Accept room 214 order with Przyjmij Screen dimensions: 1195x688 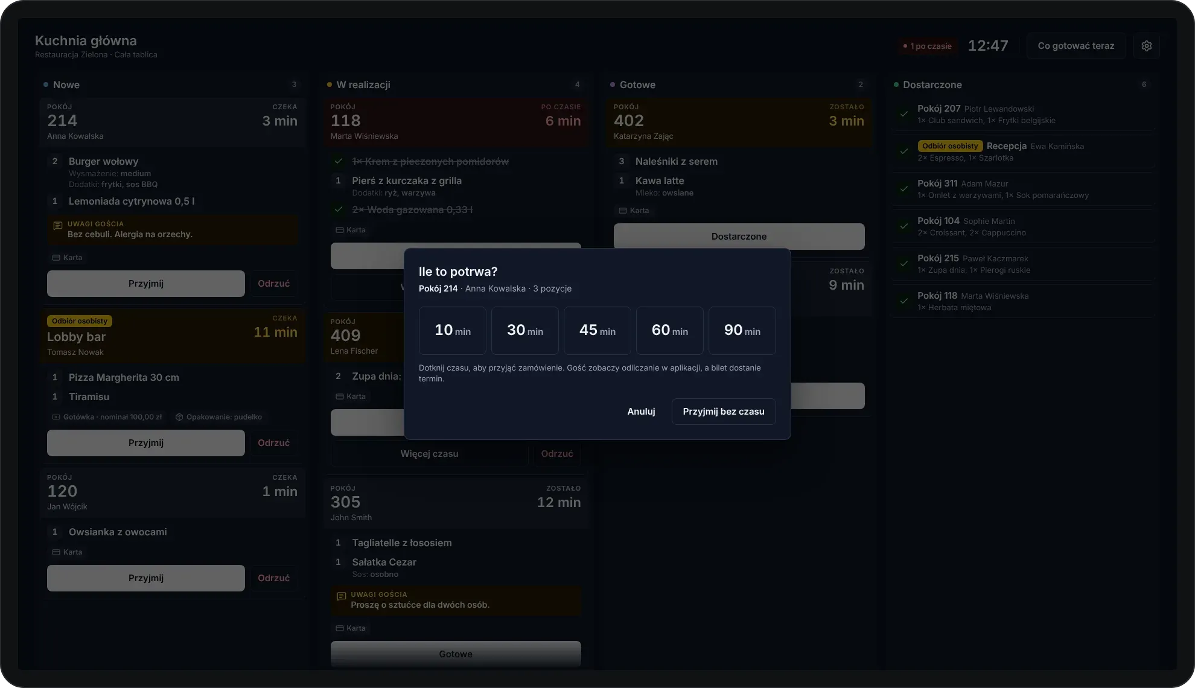146,284
